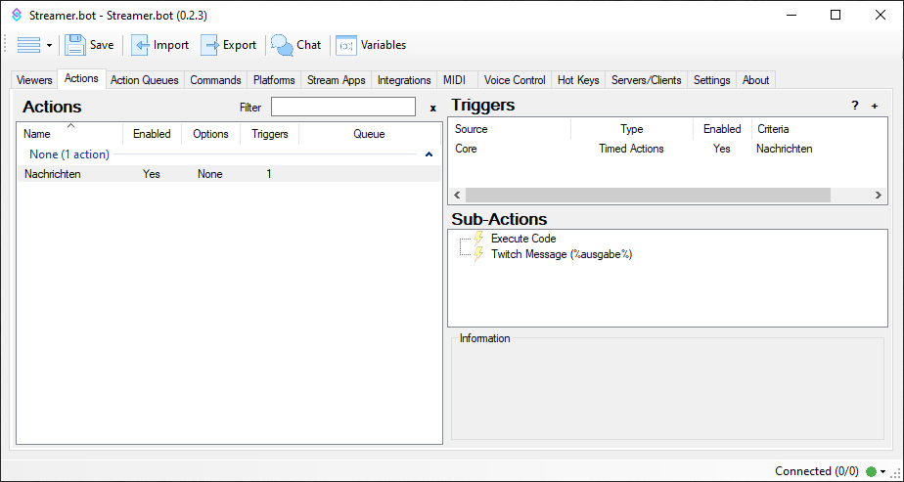The height and width of the screenshot is (482, 904).
Task: Add a trigger with the plus icon
Action: [875, 106]
